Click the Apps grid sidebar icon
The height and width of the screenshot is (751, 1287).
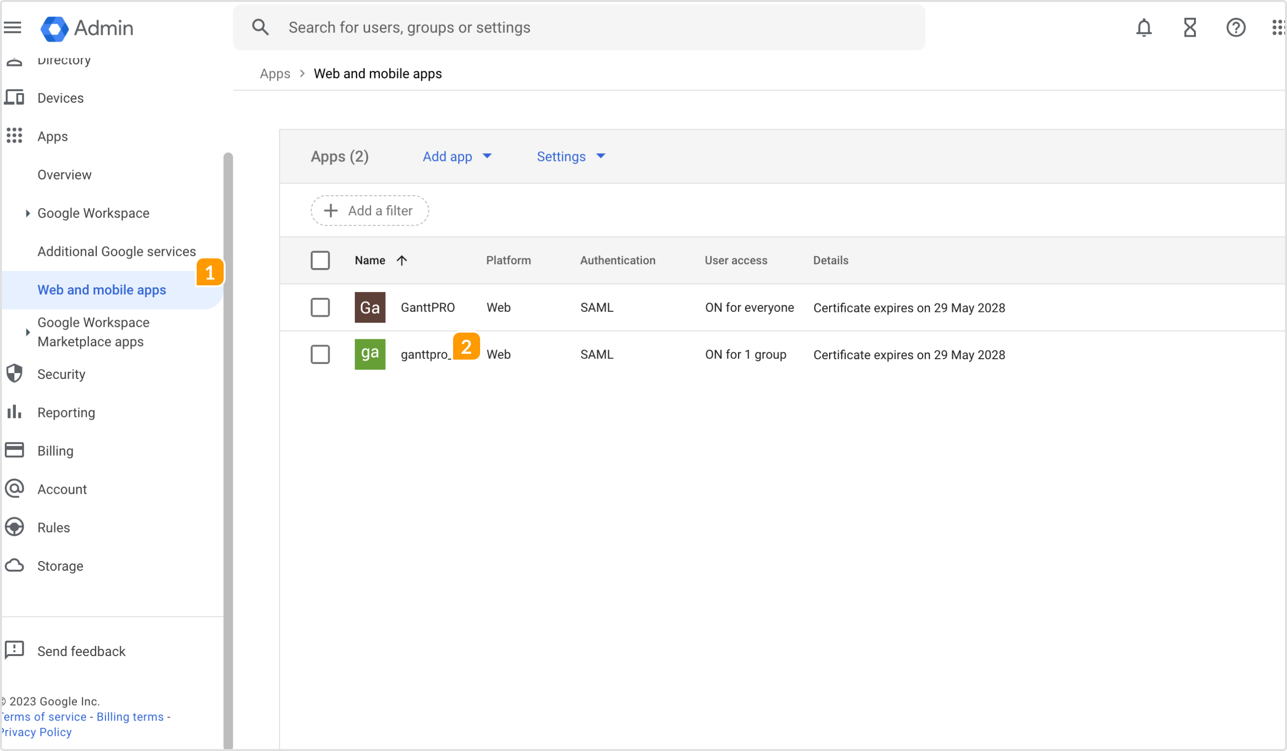pyautogui.click(x=14, y=135)
